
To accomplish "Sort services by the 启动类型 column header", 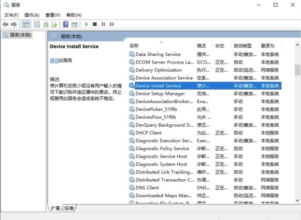I will point(242,46).
